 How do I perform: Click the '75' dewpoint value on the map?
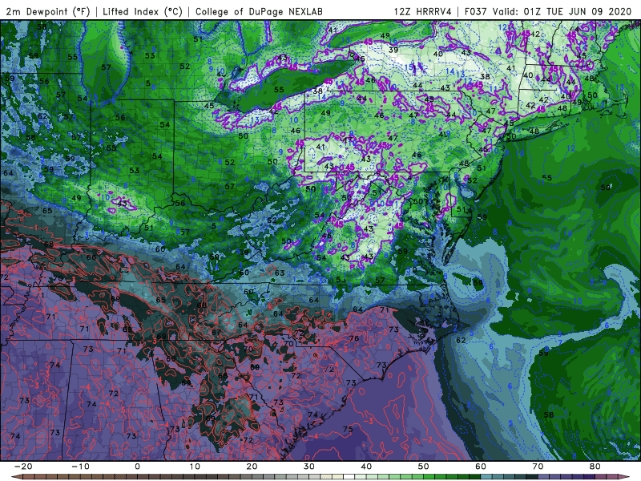coord(348,429)
